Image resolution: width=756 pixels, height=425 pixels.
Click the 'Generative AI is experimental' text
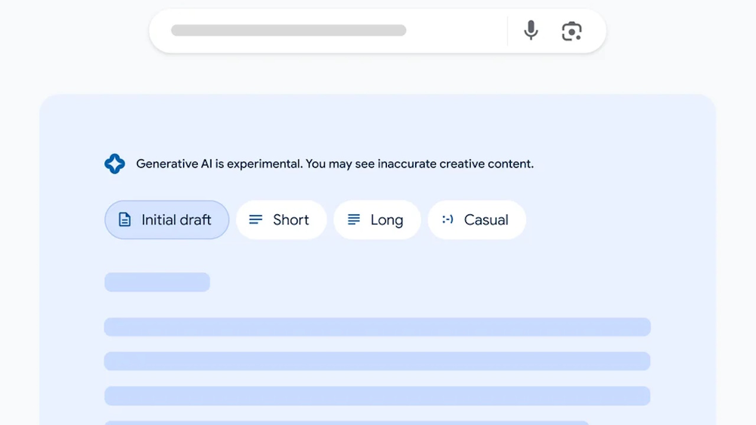click(x=219, y=164)
